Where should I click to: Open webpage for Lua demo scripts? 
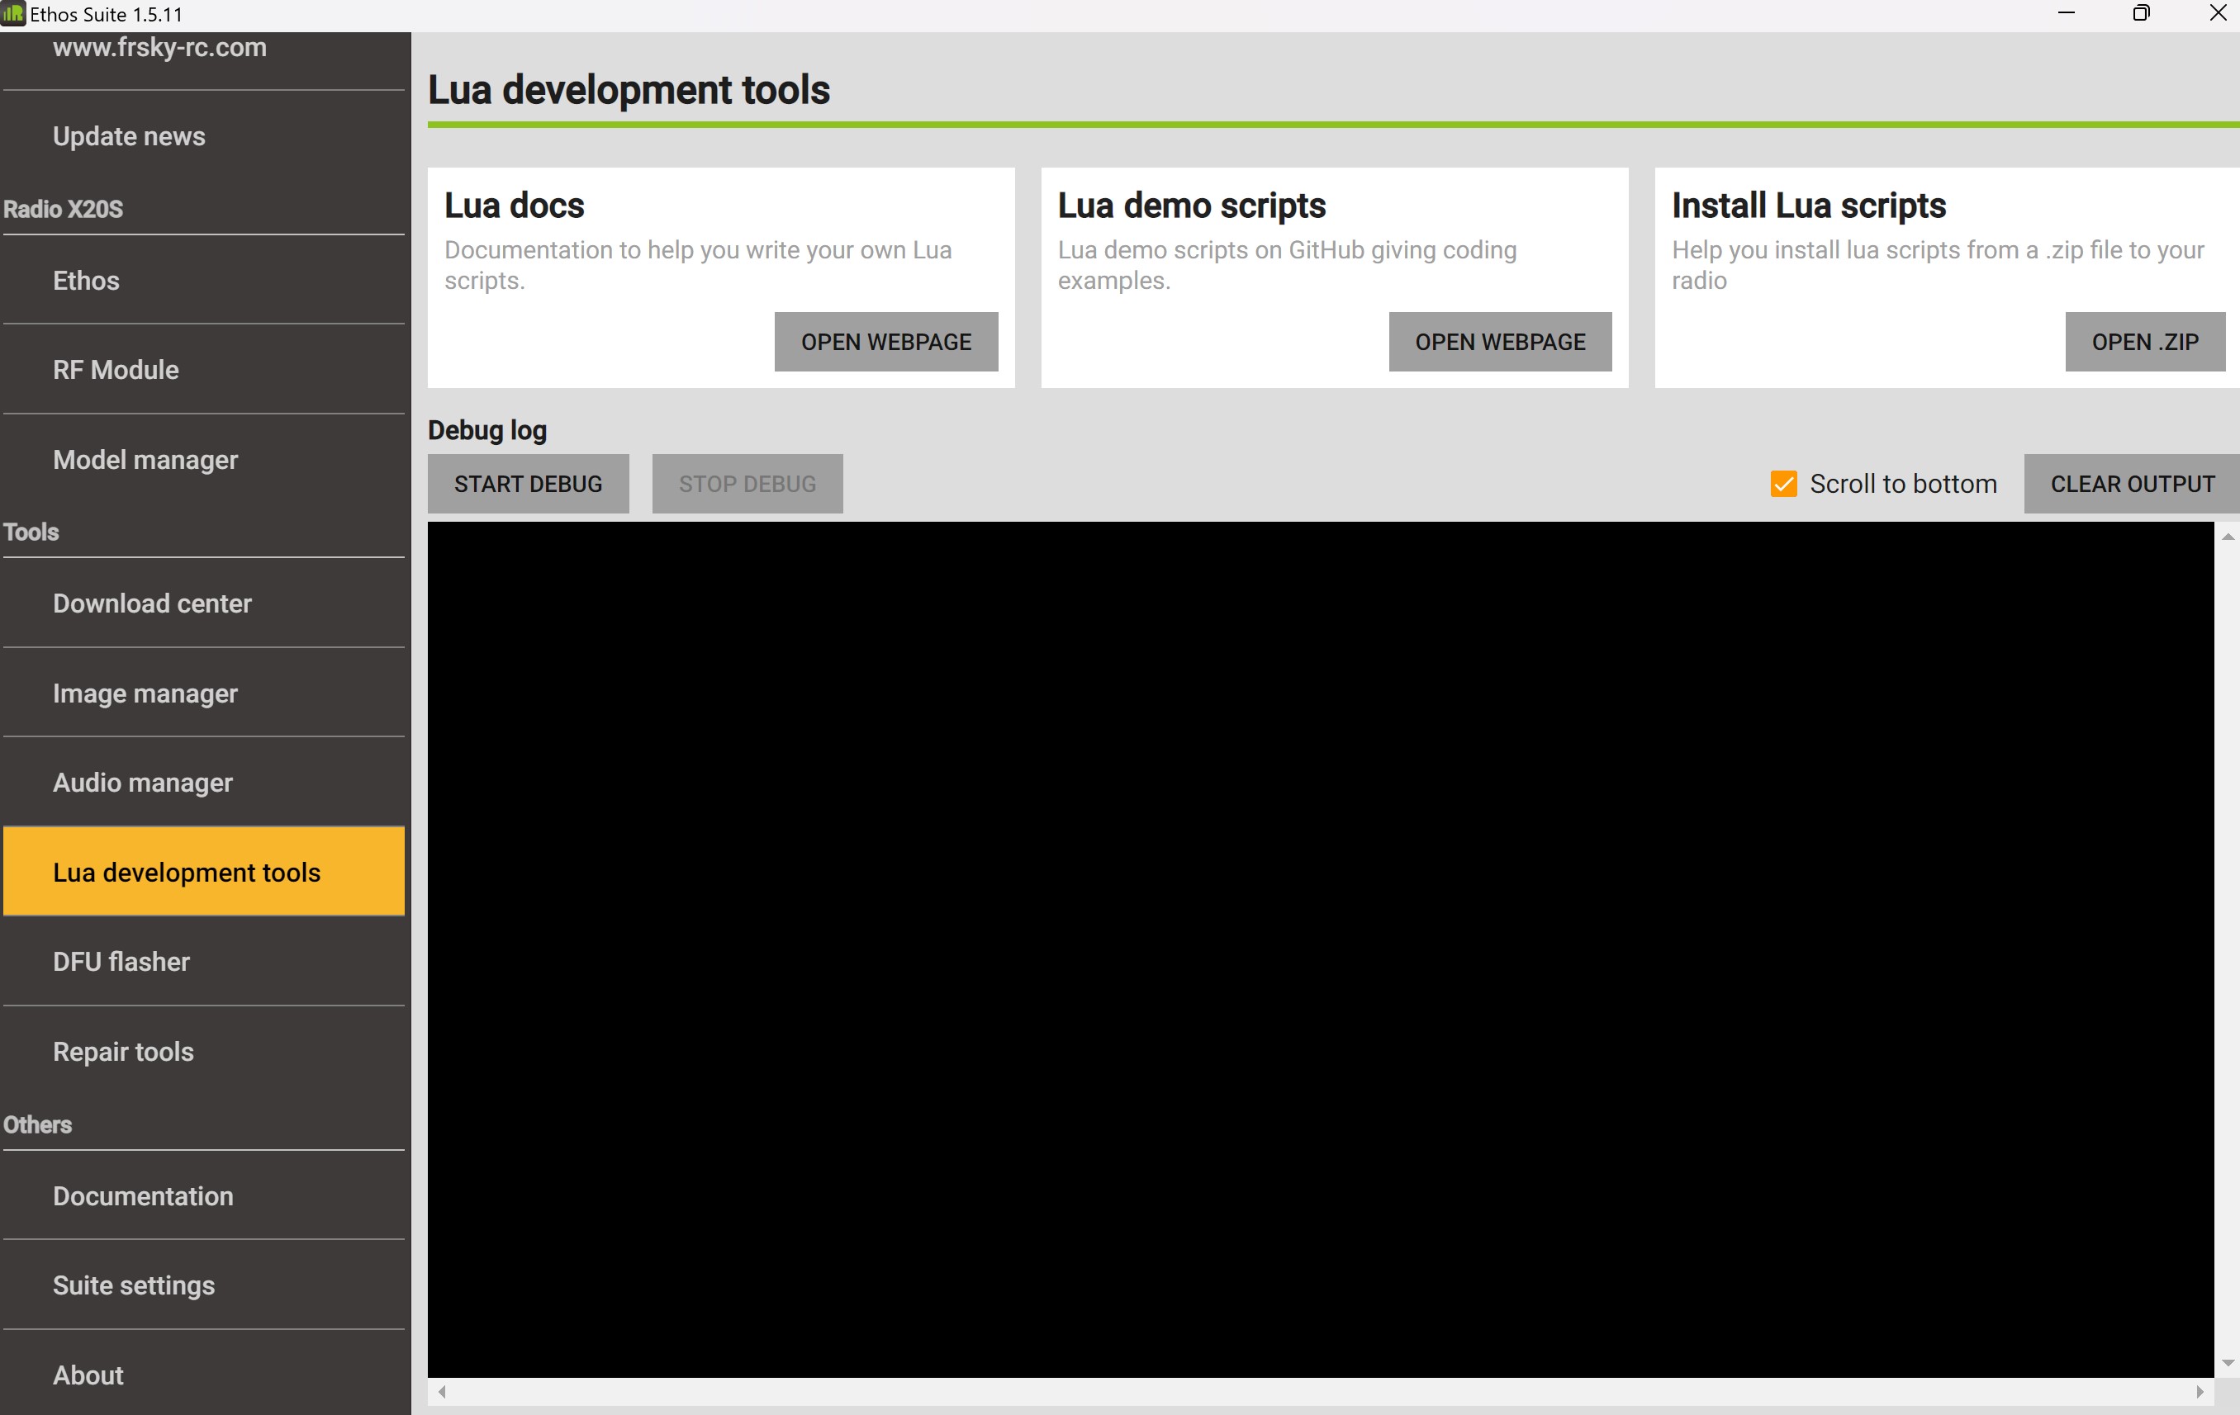pos(1500,341)
